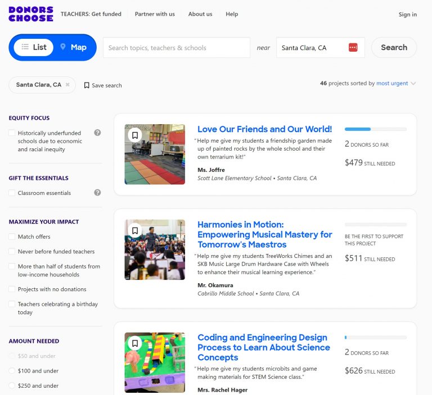
Task: Bookmark the Love Our Friends project
Action: [135, 135]
